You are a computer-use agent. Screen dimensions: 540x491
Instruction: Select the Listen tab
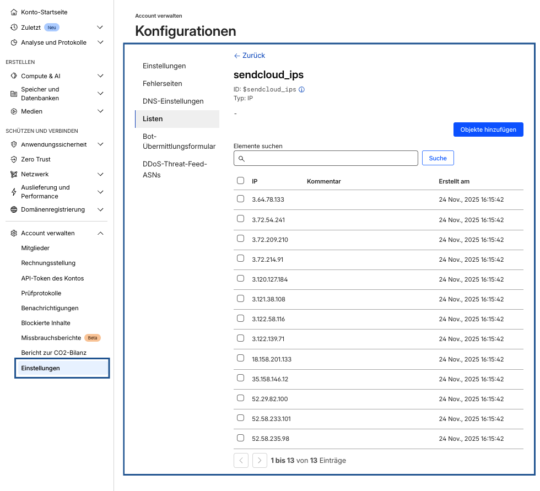coord(177,119)
